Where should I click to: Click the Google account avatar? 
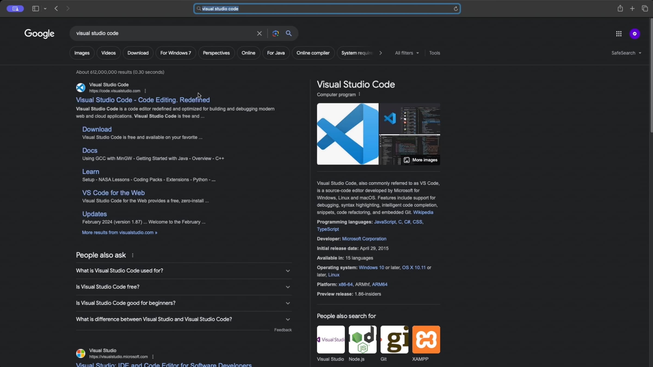[634, 33]
